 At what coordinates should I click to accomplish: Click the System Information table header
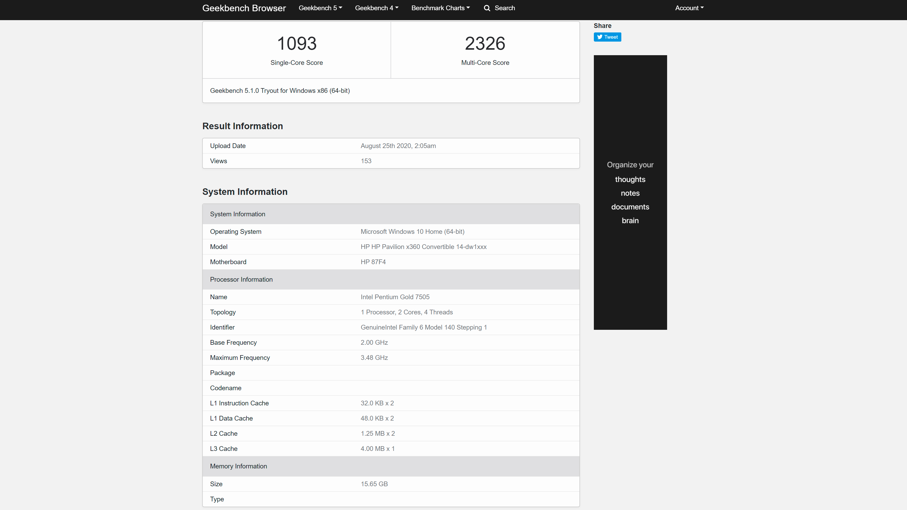tap(237, 214)
